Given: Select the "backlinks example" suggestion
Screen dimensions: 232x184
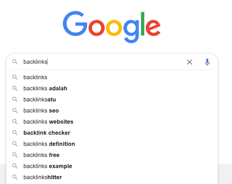Looking at the screenshot, I should (112, 166).
